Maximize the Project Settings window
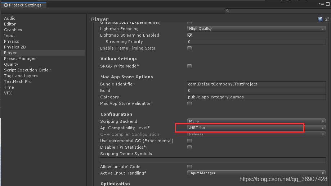This screenshot has height=186, width=331. pos(328,4)
